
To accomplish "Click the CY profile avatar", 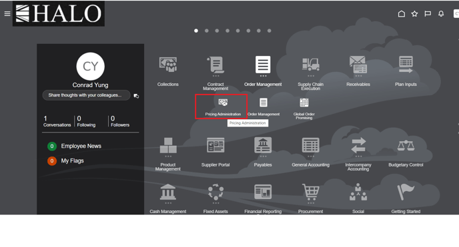I will coord(91,67).
